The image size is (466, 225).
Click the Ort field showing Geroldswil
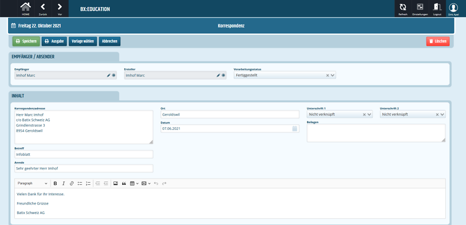click(x=230, y=115)
